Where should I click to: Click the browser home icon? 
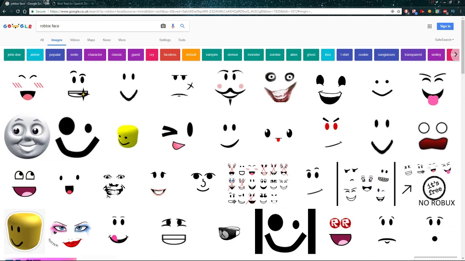[25, 11]
